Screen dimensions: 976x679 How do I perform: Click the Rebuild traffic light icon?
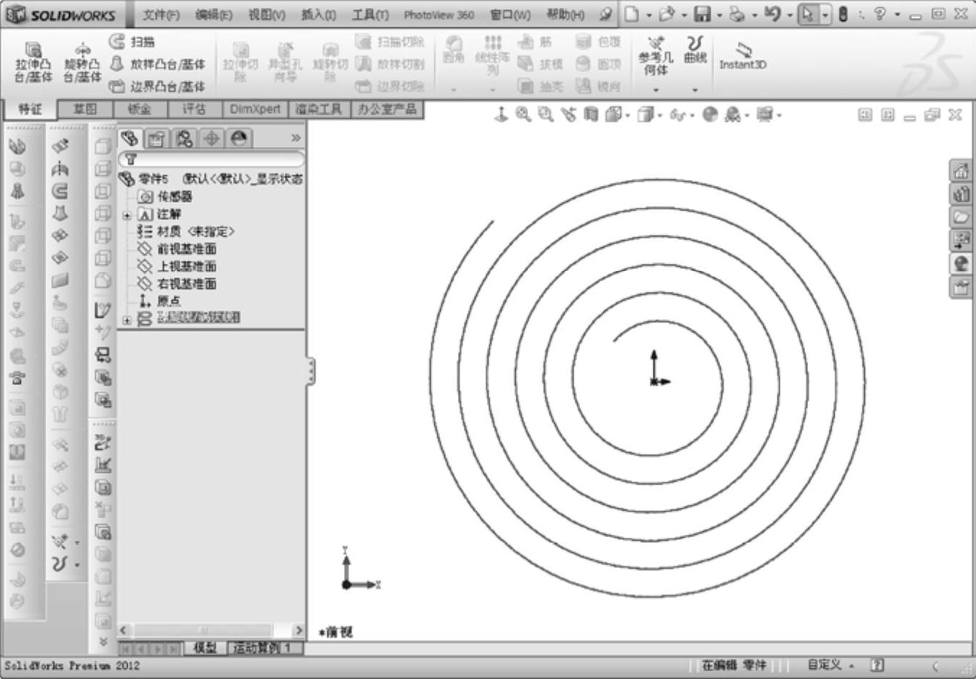coord(843,14)
